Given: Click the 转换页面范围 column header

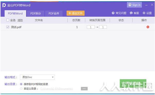Looking at the screenshot, I should tap(97, 20).
